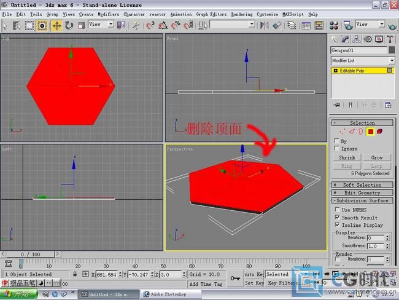
Task: Enable Ignore Backfacing checkbox
Action: 336,148
